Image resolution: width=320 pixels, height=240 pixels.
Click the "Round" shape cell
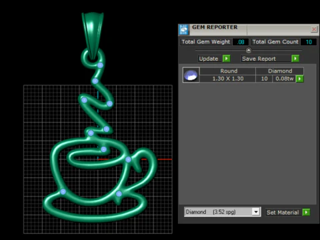pyautogui.click(x=228, y=71)
